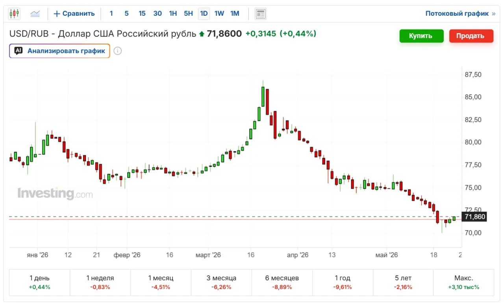Viewport: 504px width, 303px height.
Task: Click the 70,00 price axis label
Action: 473,233
